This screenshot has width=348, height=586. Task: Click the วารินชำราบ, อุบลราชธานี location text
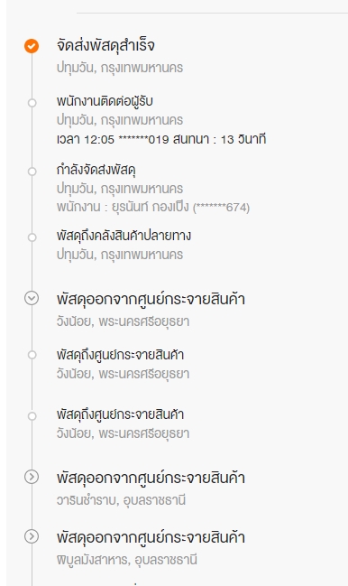121,500
